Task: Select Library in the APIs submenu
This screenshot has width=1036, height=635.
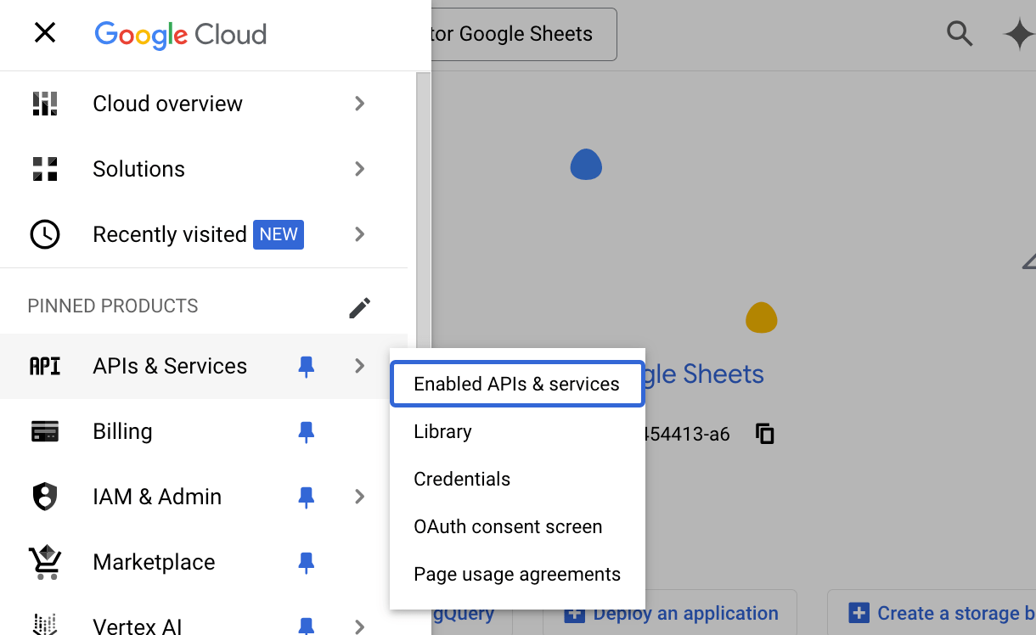Action: point(517,431)
